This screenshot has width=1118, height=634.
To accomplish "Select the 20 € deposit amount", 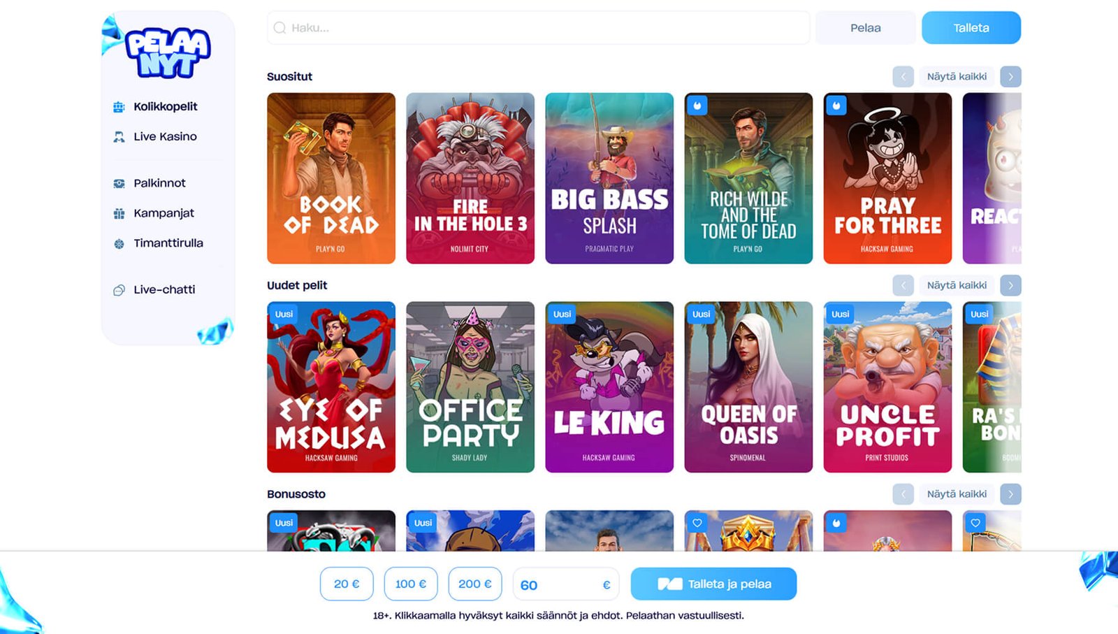I will click(x=347, y=584).
